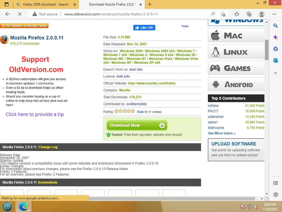
Task: Click the Tweet link
Action: point(185,26)
